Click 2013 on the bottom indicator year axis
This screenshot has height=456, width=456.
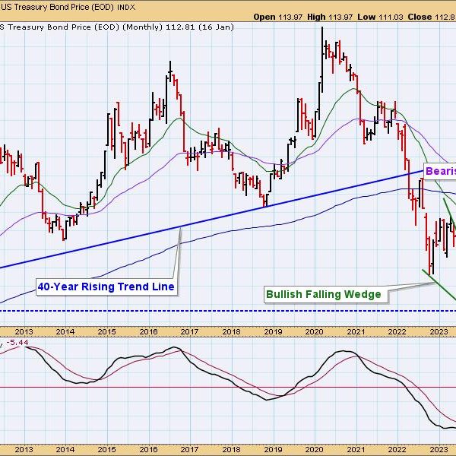(x=24, y=449)
